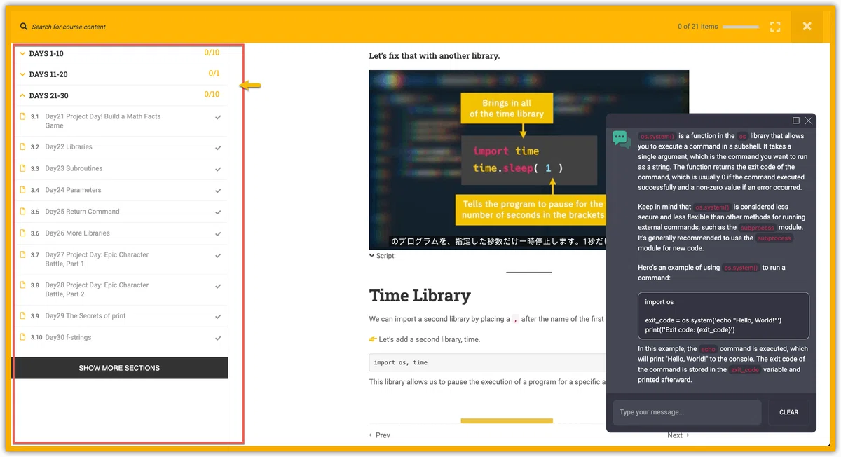
Task: Focus the Search for course content field
Action: coord(69,27)
